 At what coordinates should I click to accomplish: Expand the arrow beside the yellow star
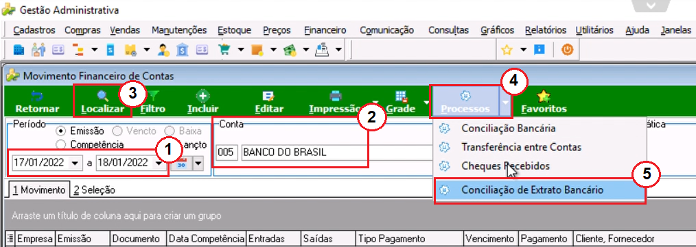(524, 49)
